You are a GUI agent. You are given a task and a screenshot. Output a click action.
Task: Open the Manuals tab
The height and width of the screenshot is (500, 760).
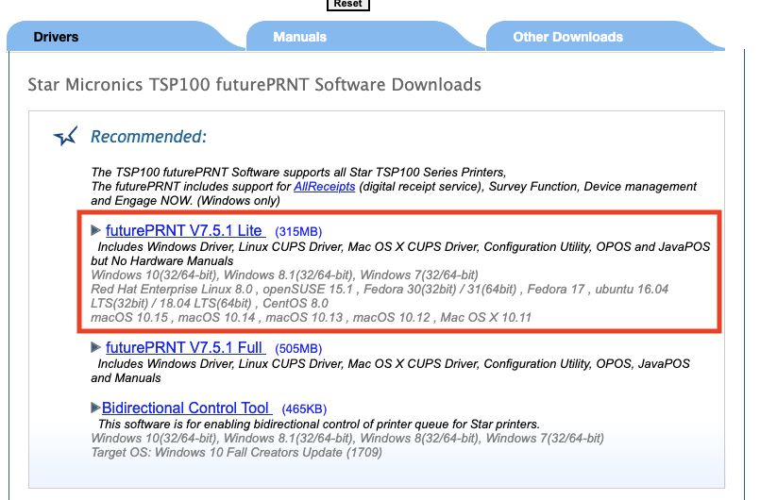(299, 37)
